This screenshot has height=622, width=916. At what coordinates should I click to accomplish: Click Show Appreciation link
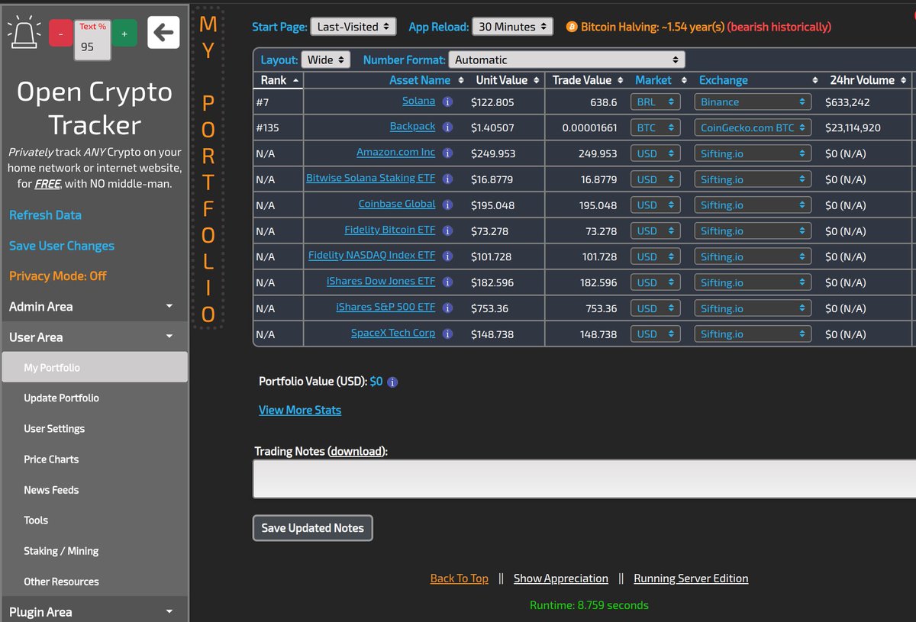click(561, 578)
